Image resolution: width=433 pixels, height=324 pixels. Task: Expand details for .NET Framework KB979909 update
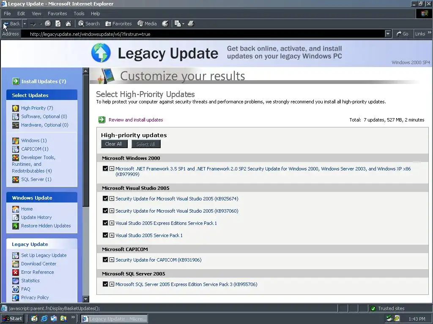pyautogui.click(x=112, y=168)
